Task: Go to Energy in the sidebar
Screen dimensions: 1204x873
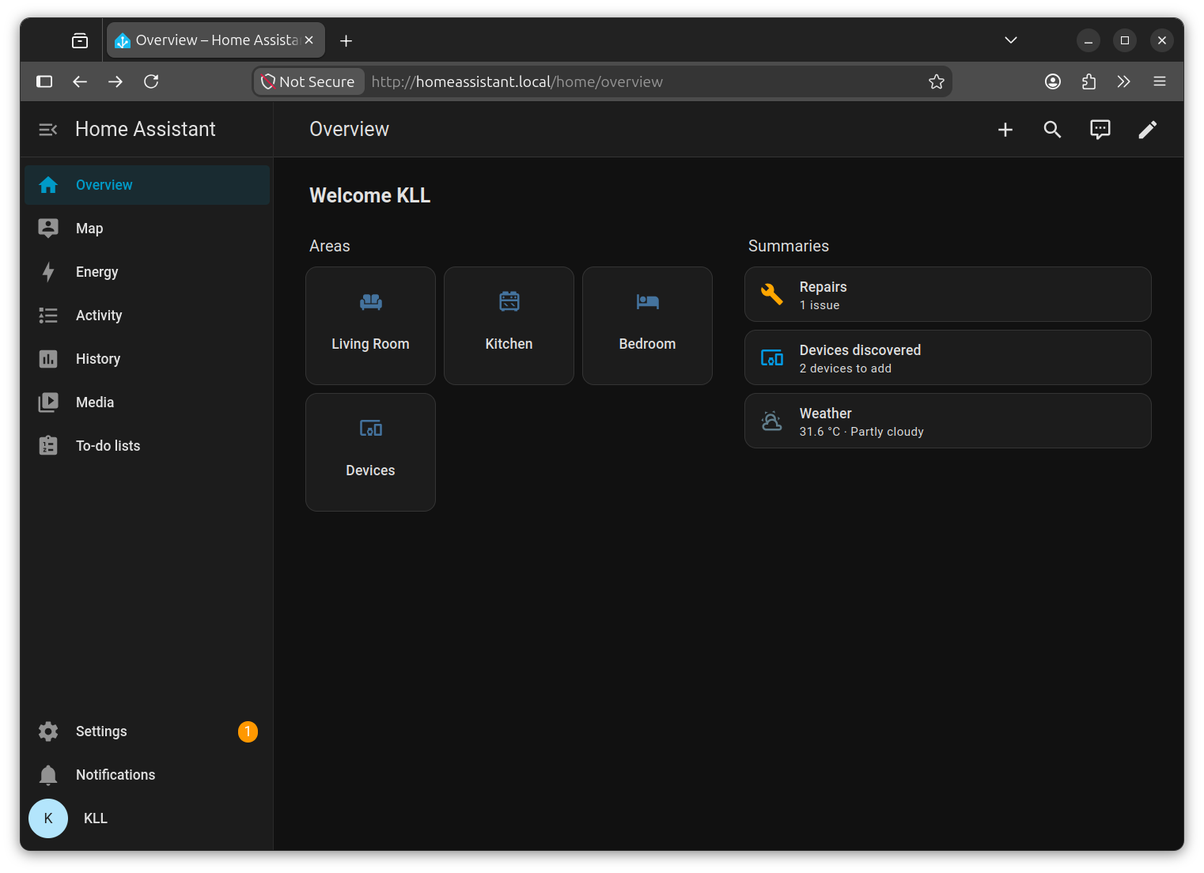Action: 147,272
